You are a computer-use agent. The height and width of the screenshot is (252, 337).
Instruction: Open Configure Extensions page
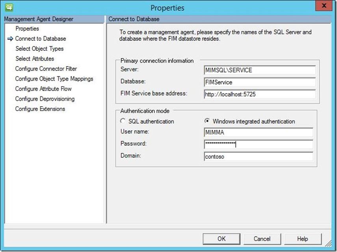[40, 109]
